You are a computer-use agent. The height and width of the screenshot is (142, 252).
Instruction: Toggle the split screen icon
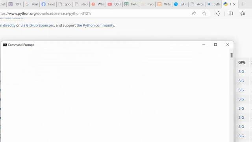[x=231, y=13]
